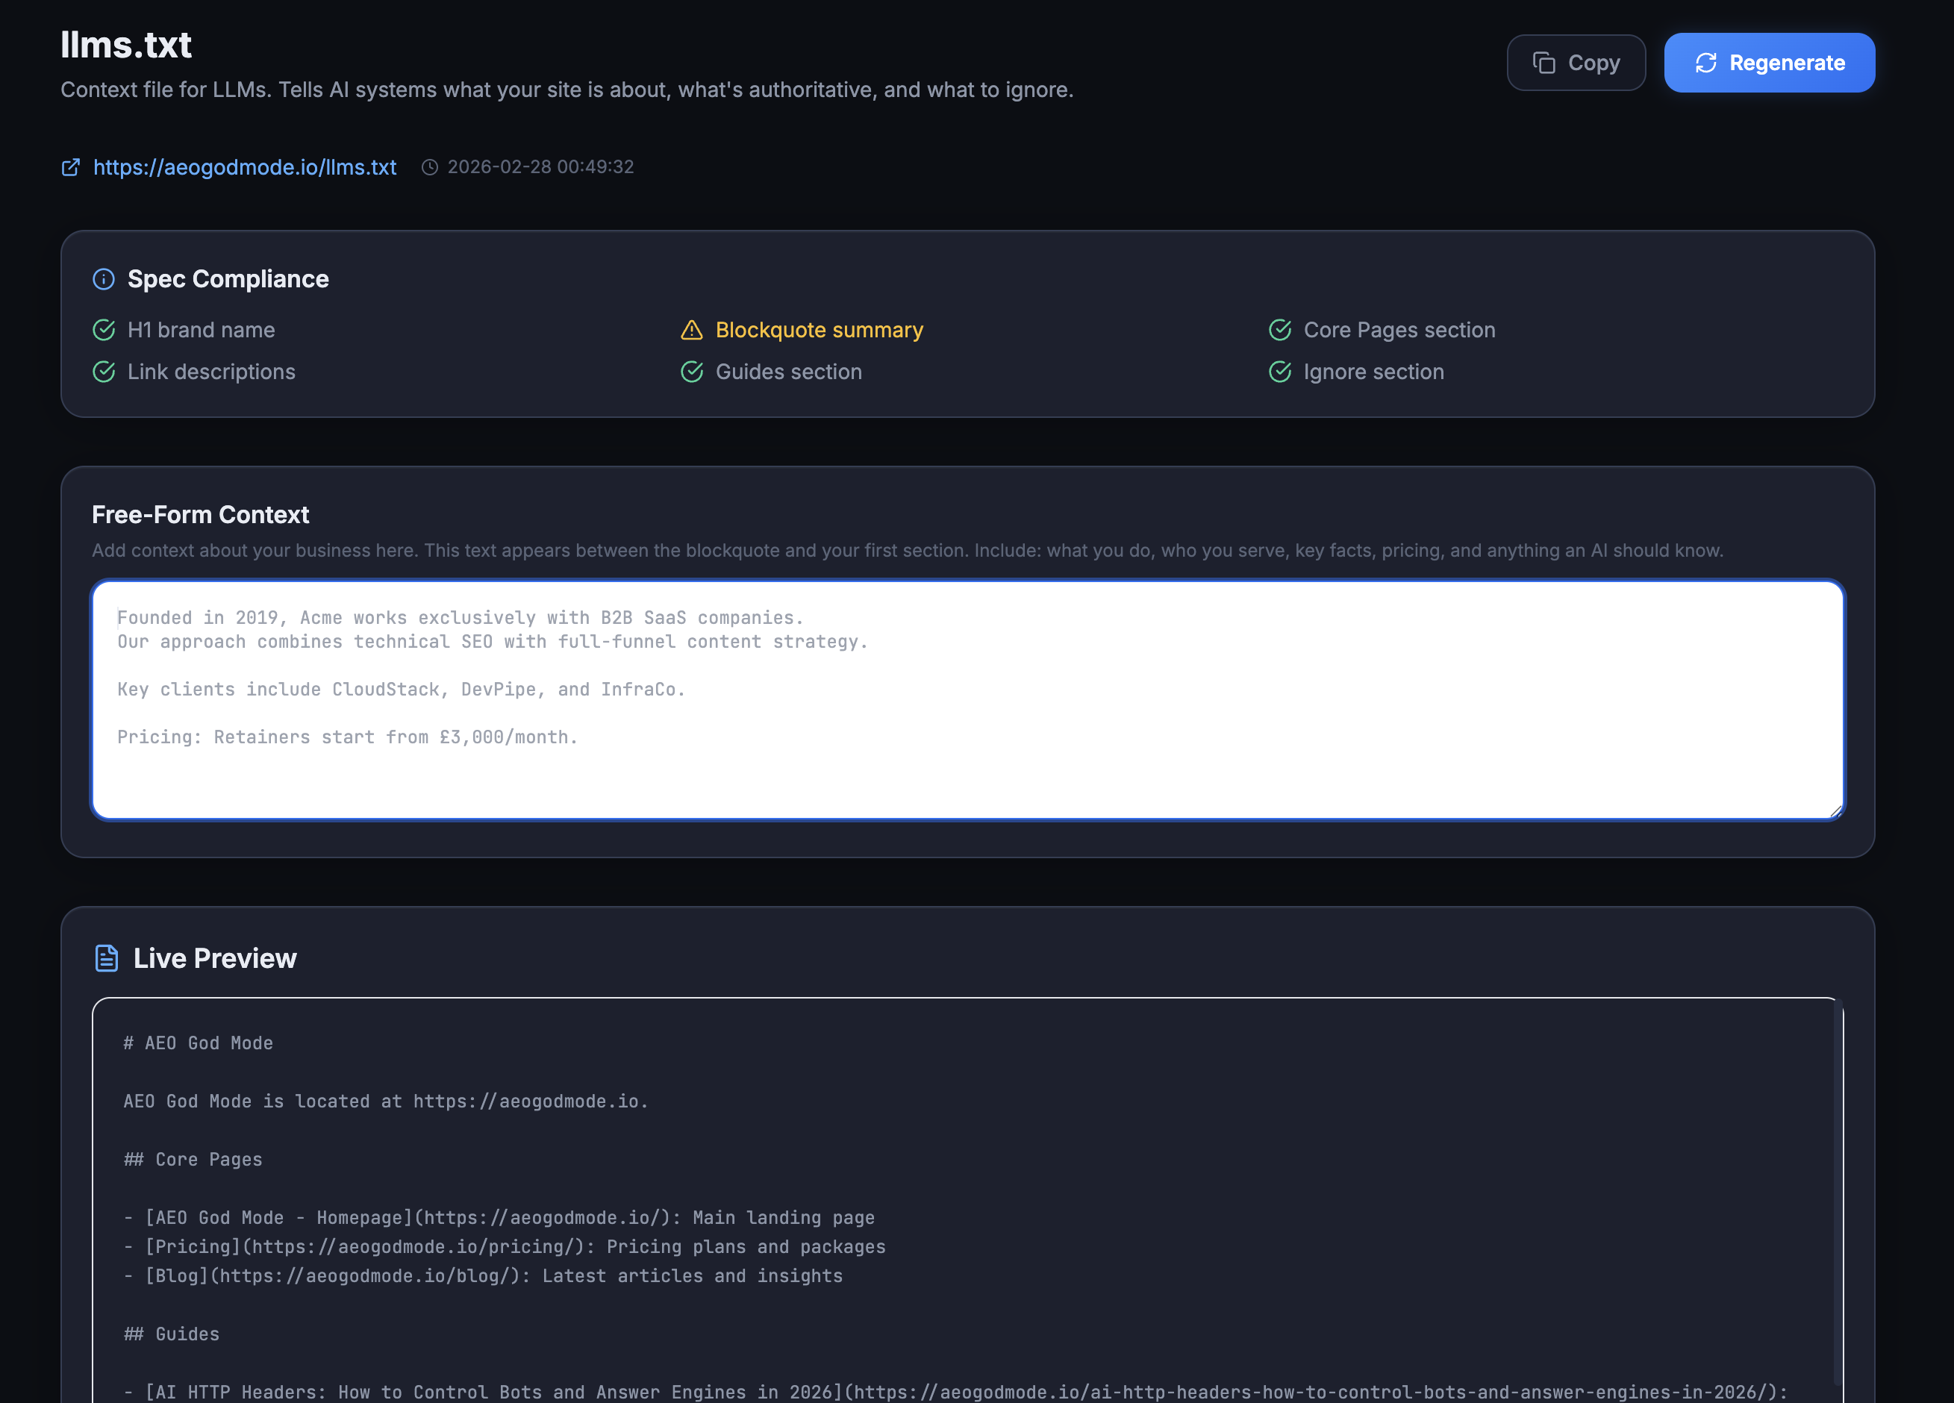1954x1403 pixels.
Task: Click the green check next to Link descriptions
Action: (104, 372)
